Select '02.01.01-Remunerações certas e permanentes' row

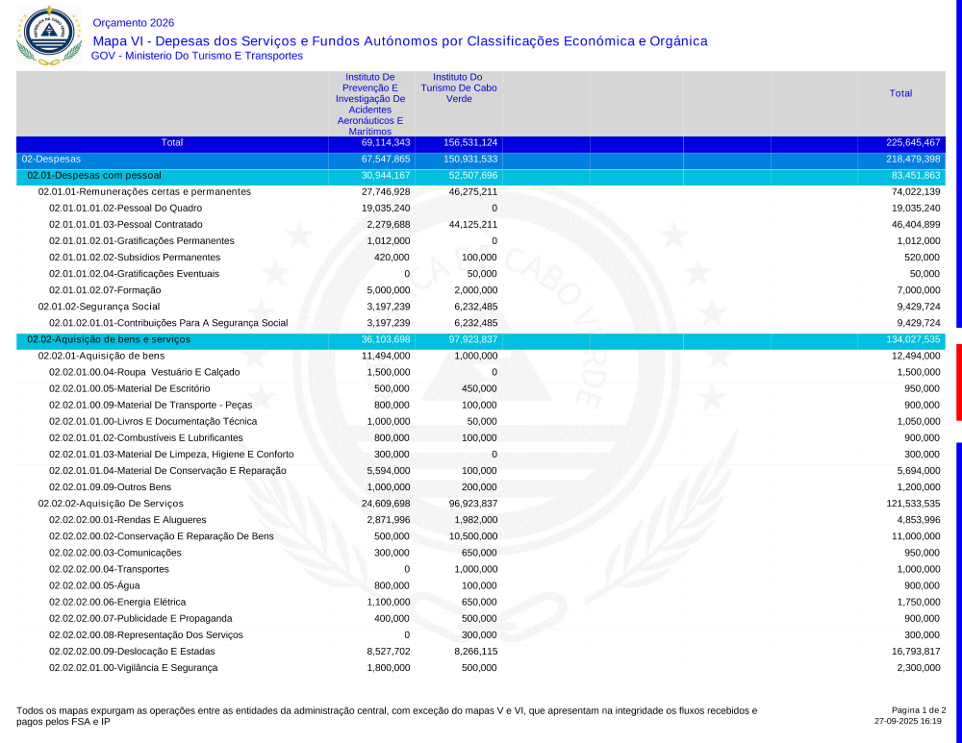(144, 192)
